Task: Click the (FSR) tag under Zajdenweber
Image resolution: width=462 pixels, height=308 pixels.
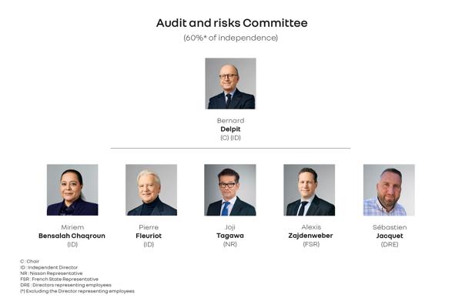Action: (x=311, y=244)
